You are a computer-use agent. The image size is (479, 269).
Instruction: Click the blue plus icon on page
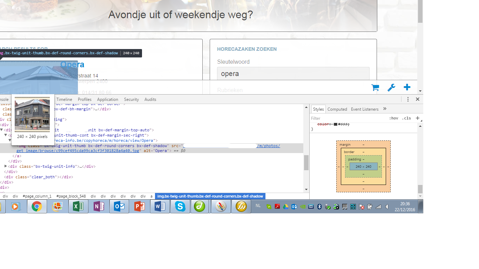tap(407, 87)
